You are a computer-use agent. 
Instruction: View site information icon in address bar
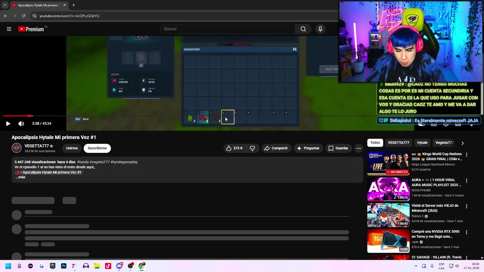click(x=34, y=16)
